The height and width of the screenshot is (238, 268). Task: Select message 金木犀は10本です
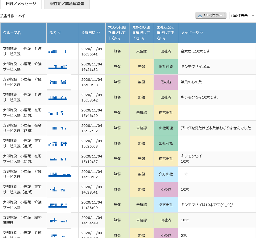(195, 51)
